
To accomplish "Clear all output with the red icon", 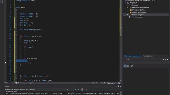I will pos(82,89).
